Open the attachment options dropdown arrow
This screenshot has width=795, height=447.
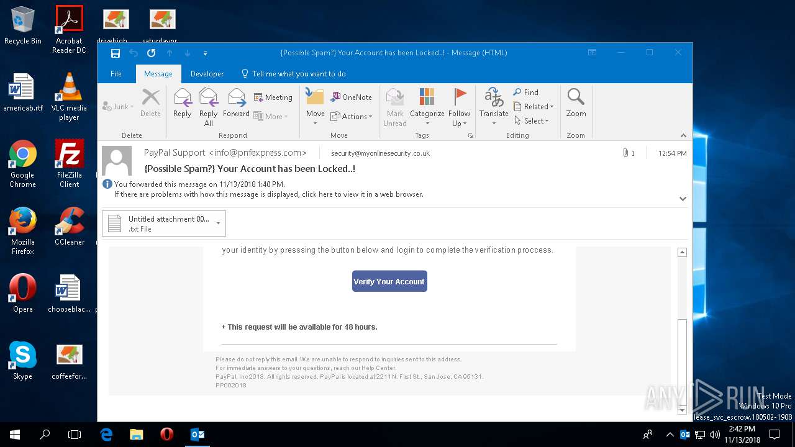click(x=218, y=223)
